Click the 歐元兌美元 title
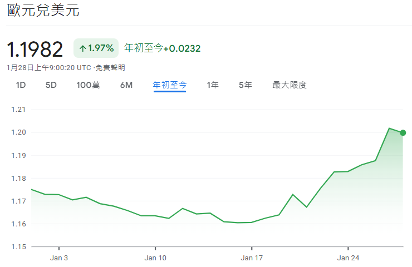This screenshot has height=267, width=412. click(x=43, y=11)
